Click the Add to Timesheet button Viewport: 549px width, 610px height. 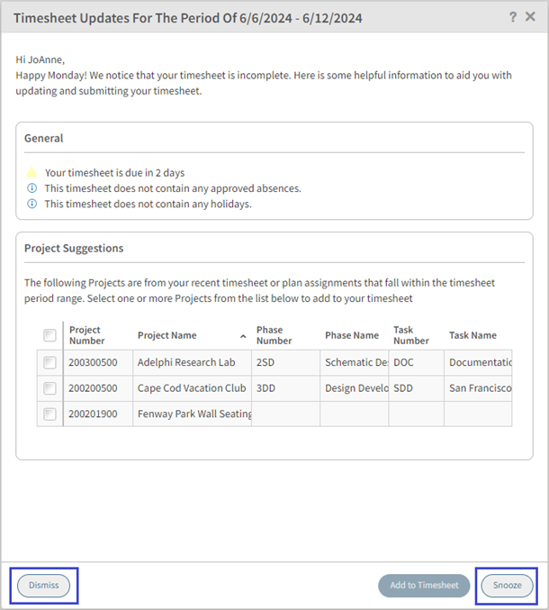click(424, 586)
